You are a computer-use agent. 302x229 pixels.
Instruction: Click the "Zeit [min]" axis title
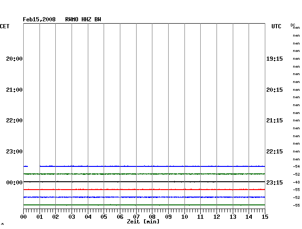tap(143, 222)
